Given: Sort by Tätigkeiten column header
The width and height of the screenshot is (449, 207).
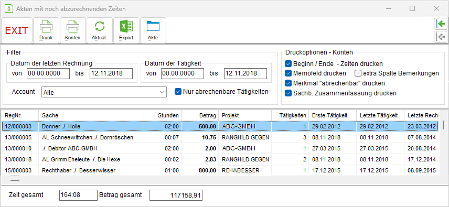Looking at the screenshot, I should pyautogui.click(x=290, y=115).
